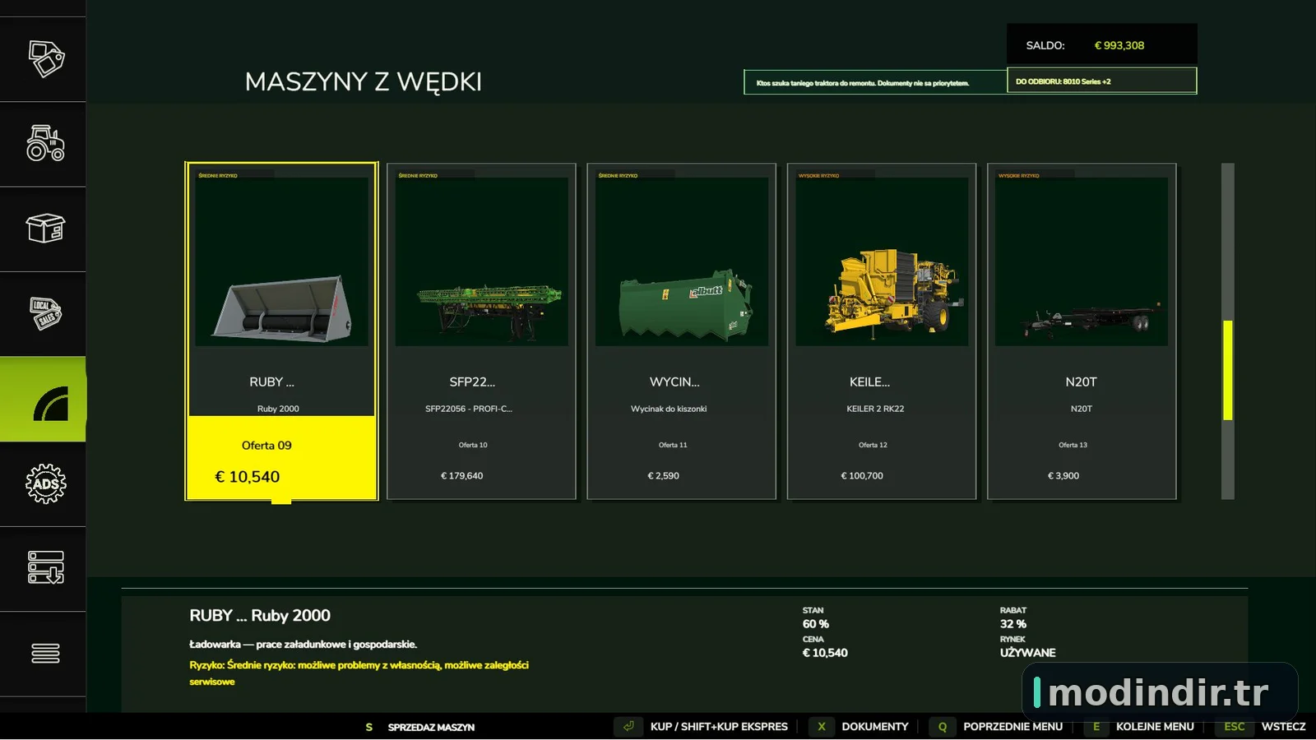Click the MASZYNY Z WĘDKI page title

tap(364, 81)
